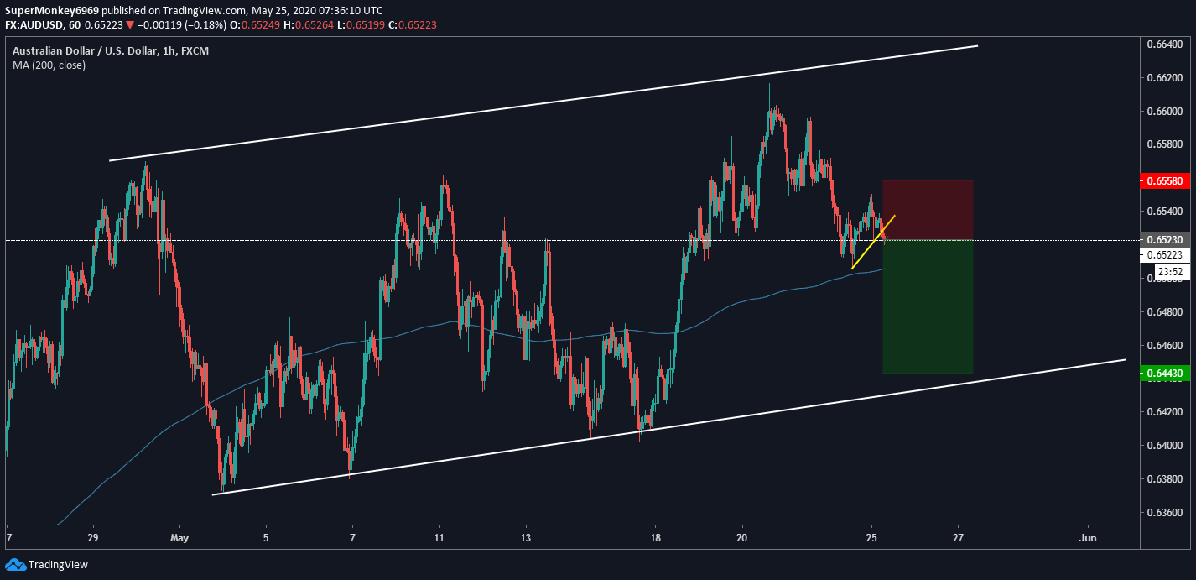Select the lower white channel line
The image size is (1196, 580).
(668, 427)
